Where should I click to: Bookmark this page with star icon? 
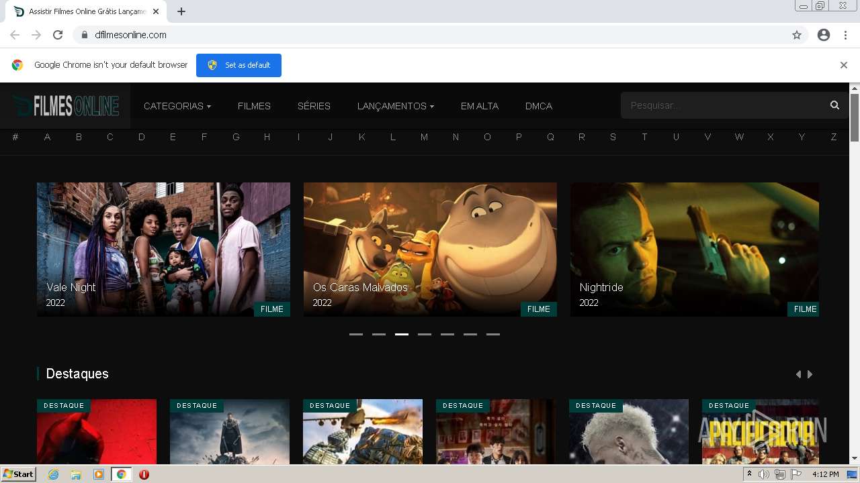[797, 35]
